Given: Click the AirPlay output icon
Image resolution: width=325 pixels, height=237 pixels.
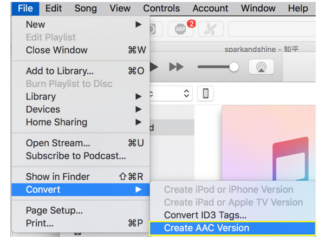Looking at the screenshot, I should click(x=261, y=67).
